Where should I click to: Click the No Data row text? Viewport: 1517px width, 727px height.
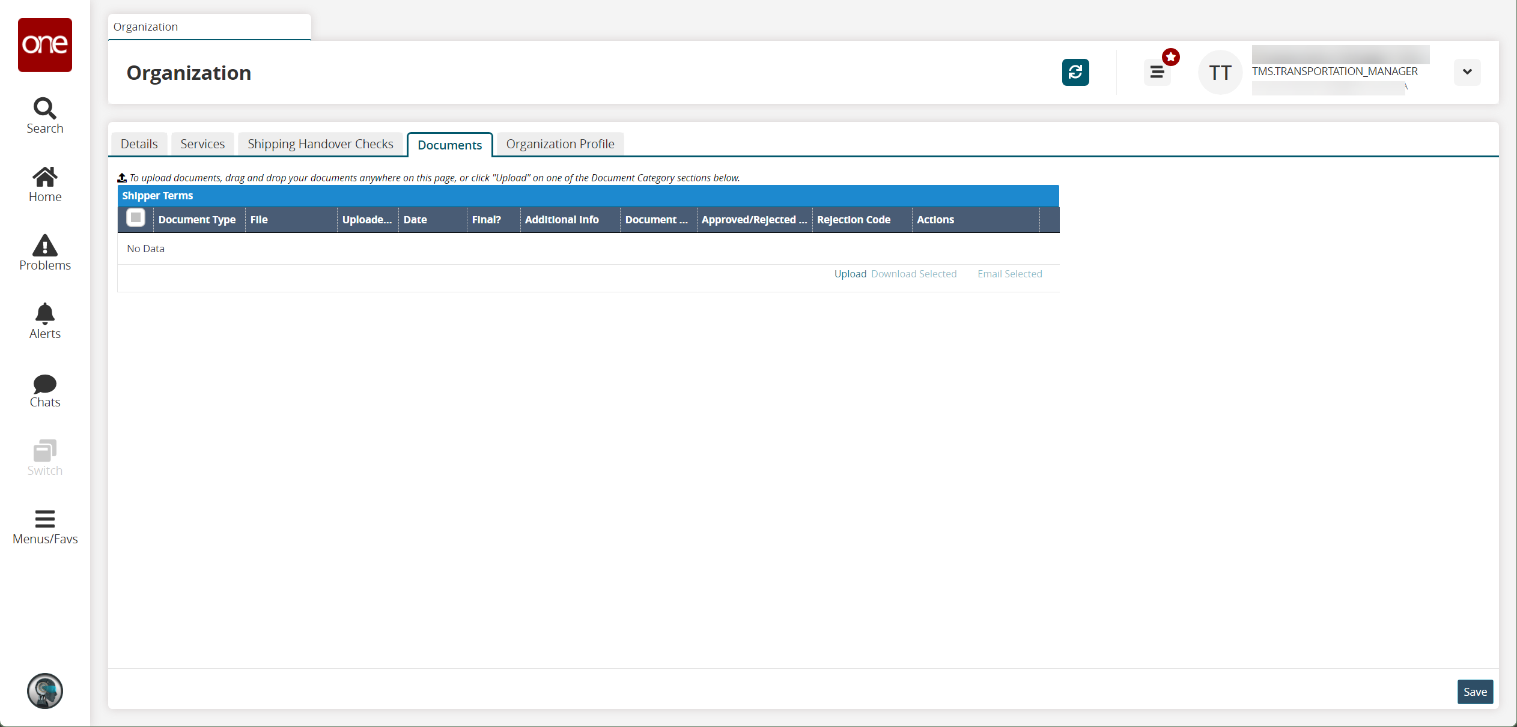(145, 249)
